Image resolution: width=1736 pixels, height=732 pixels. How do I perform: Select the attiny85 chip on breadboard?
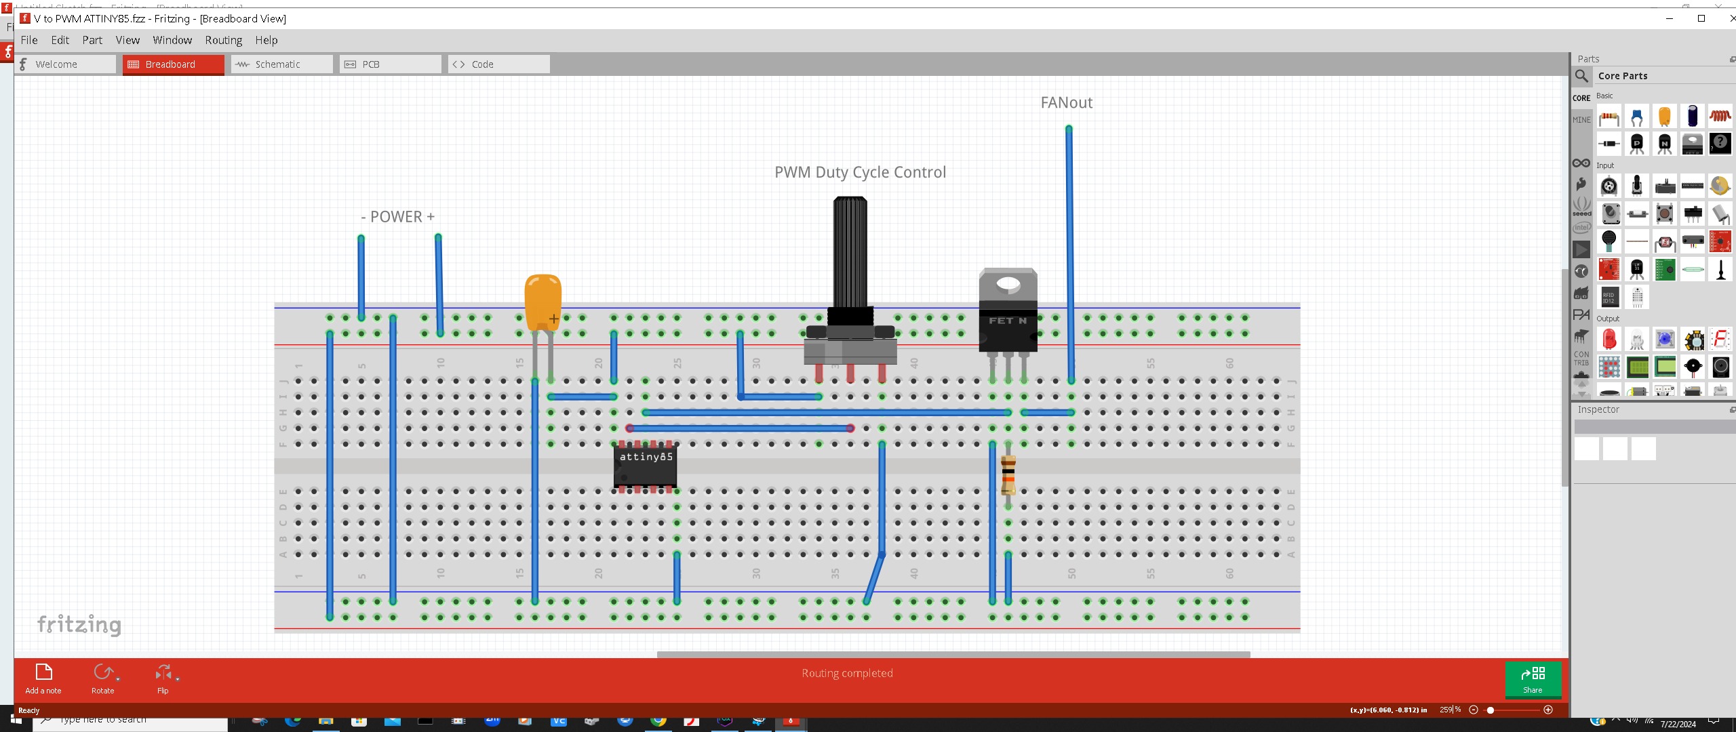[645, 466]
